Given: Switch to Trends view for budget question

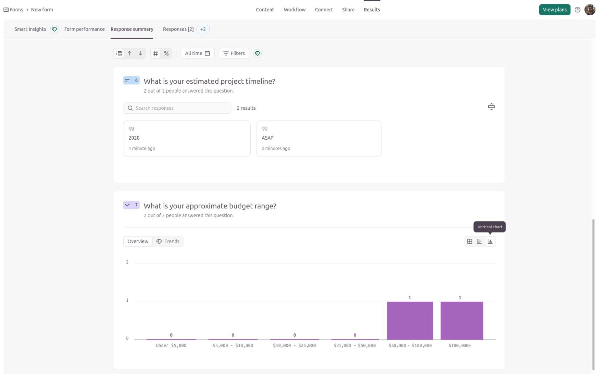Looking at the screenshot, I should point(168,241).
